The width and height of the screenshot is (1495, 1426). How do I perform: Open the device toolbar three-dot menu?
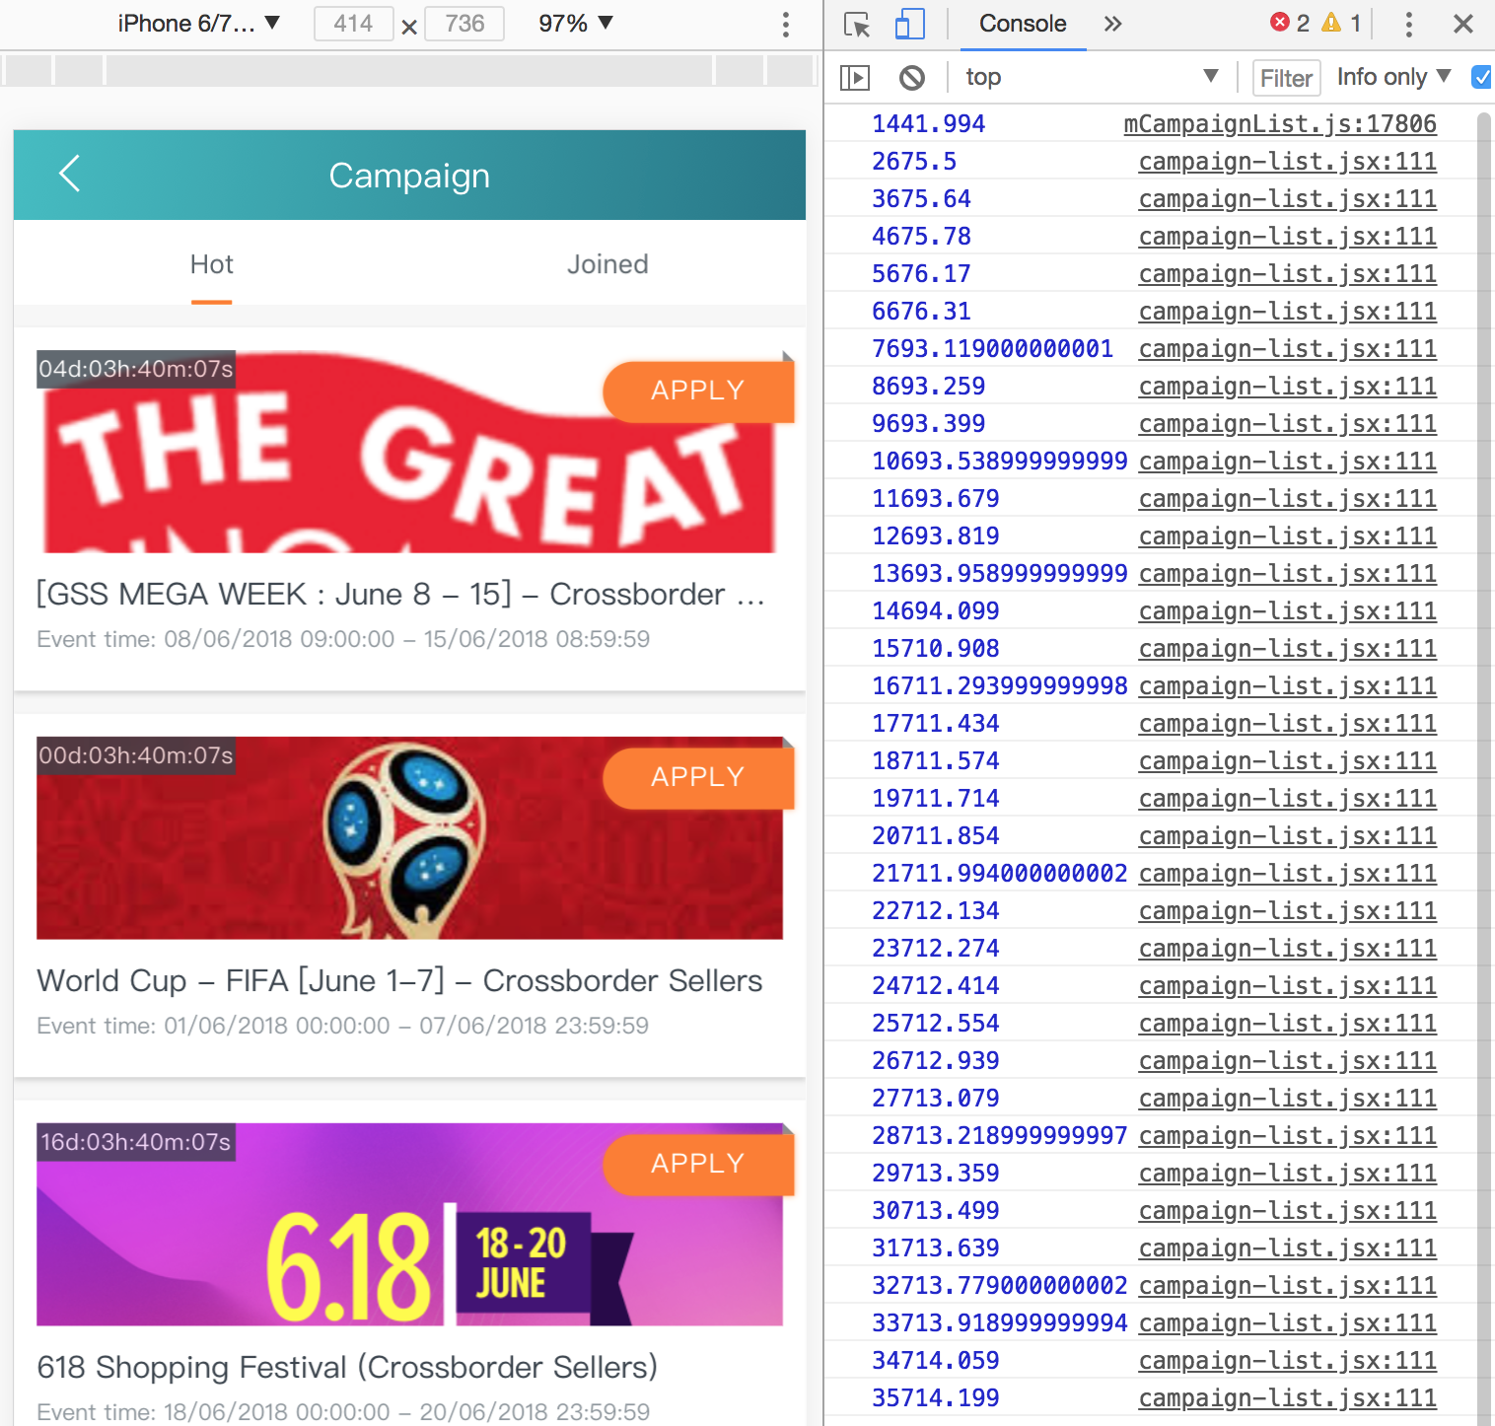pyautogui.click(x=785, y=25)
